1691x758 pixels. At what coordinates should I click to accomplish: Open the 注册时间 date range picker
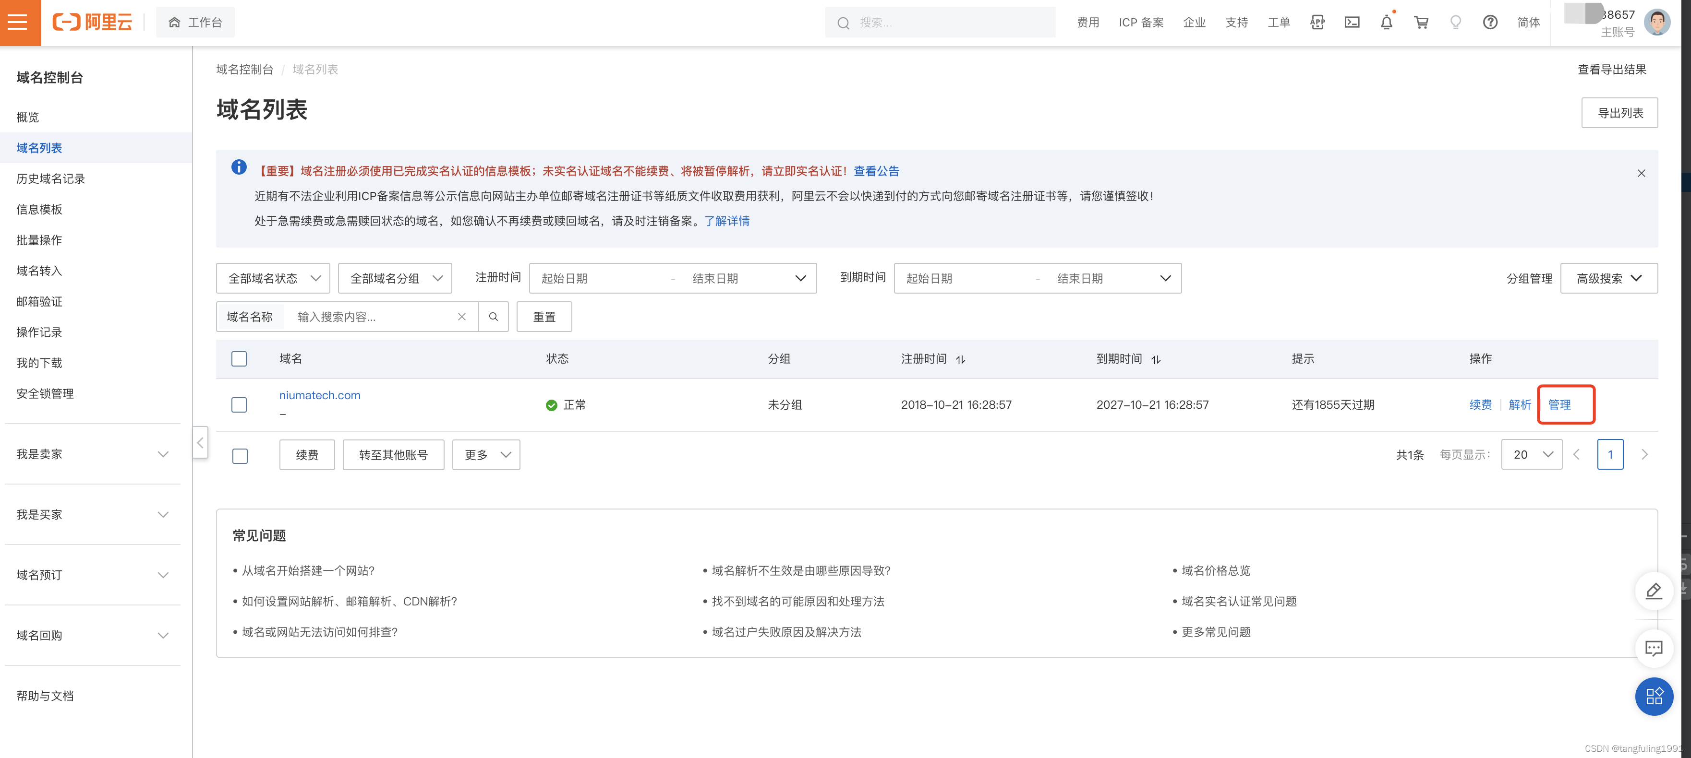[x=673, y=278]
